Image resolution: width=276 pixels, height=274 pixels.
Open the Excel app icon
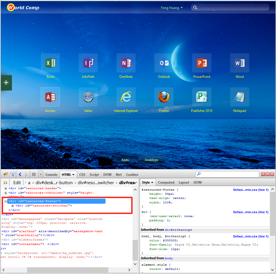click(50, 63)
